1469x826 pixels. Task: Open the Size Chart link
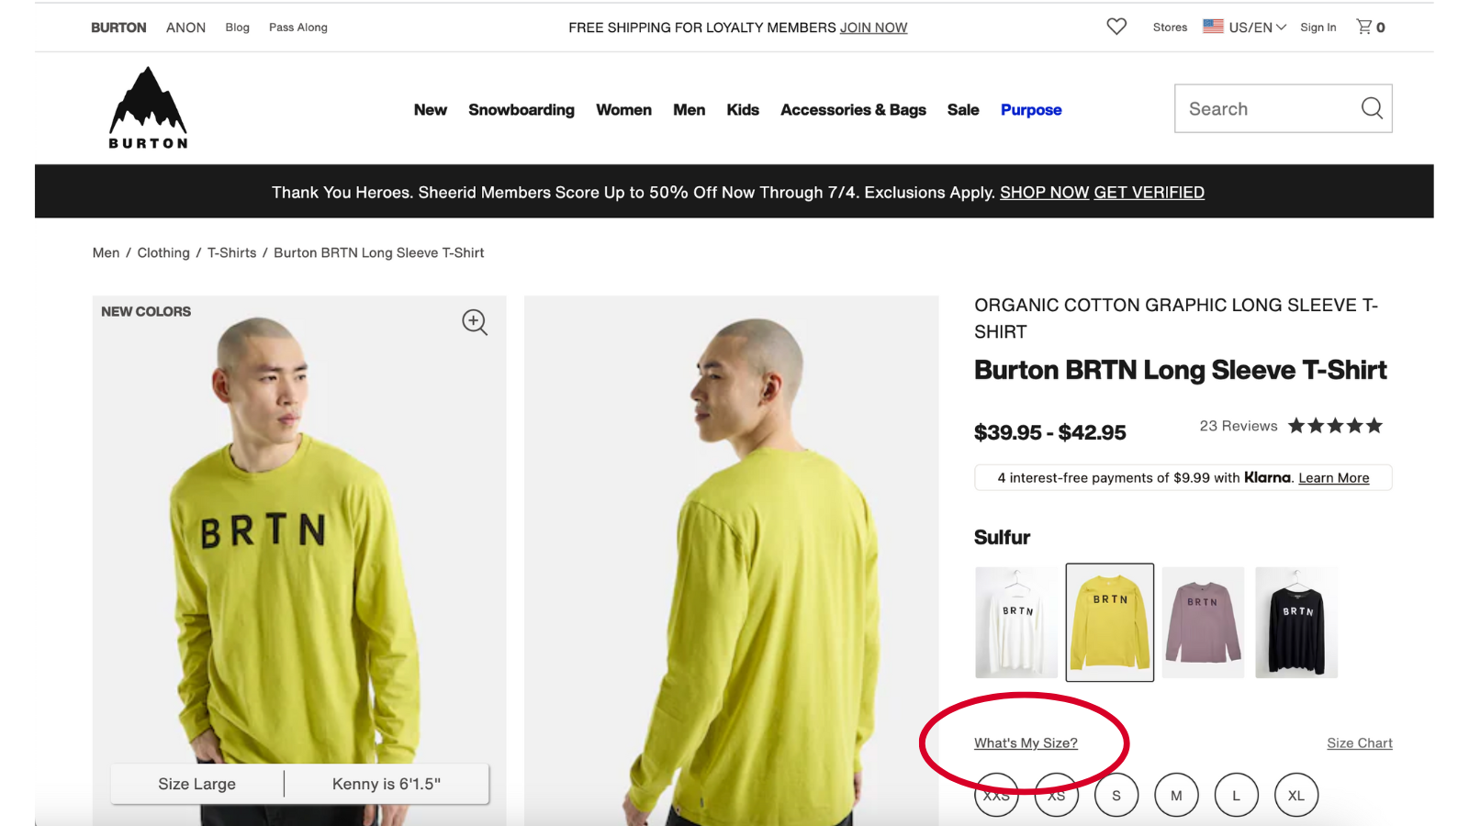pyautogui.click(x=1359, y=742)
